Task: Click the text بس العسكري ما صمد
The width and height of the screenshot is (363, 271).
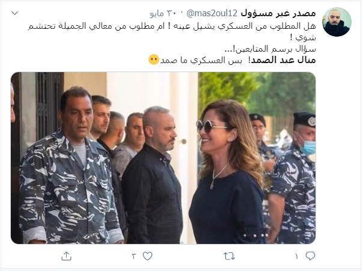Action: pyautogui.click(x=201, y=60)
